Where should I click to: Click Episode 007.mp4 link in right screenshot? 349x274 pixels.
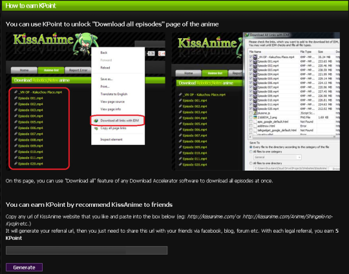(x=195, y=136)
